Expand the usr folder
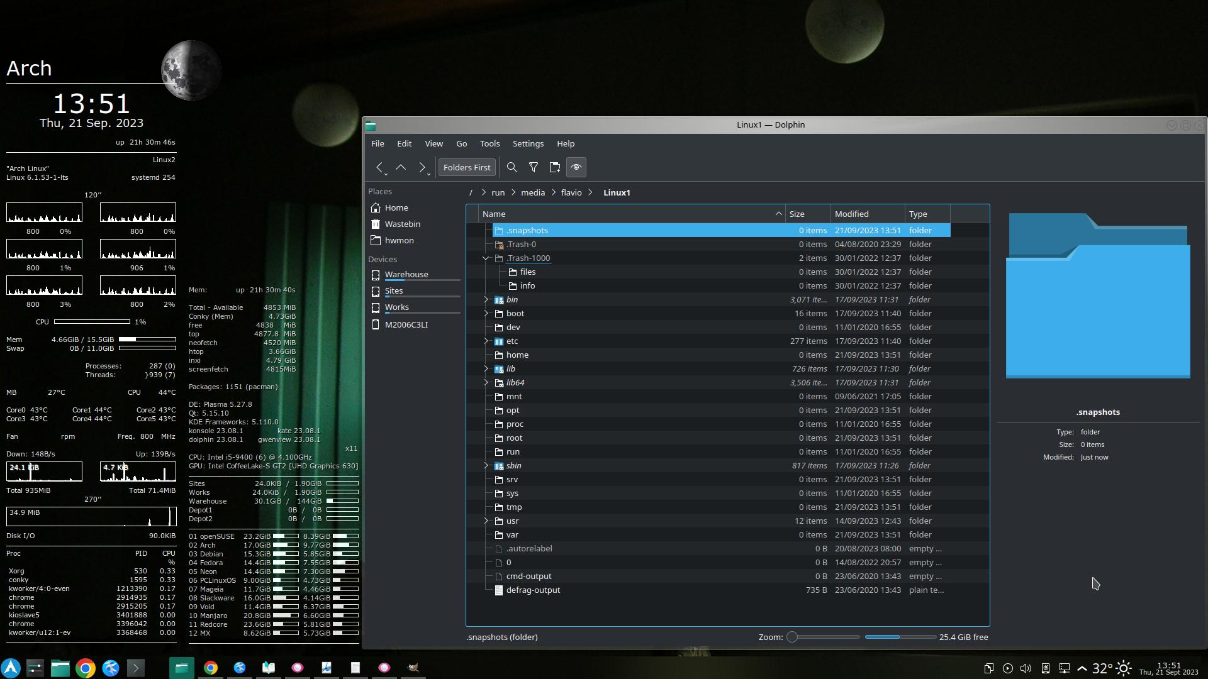The width and height of the screenshot is (1208, 679). point(486,521)
